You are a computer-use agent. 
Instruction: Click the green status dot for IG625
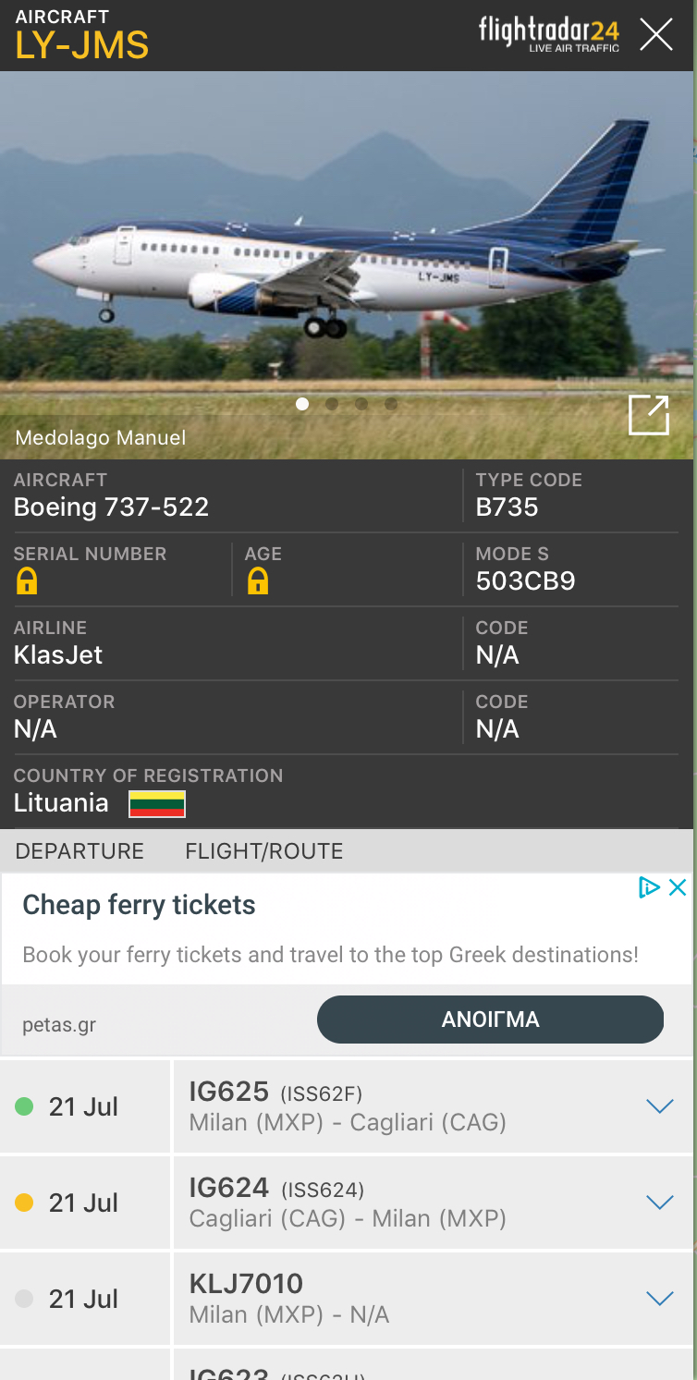pyautogui.click(x=25, y=1106)
